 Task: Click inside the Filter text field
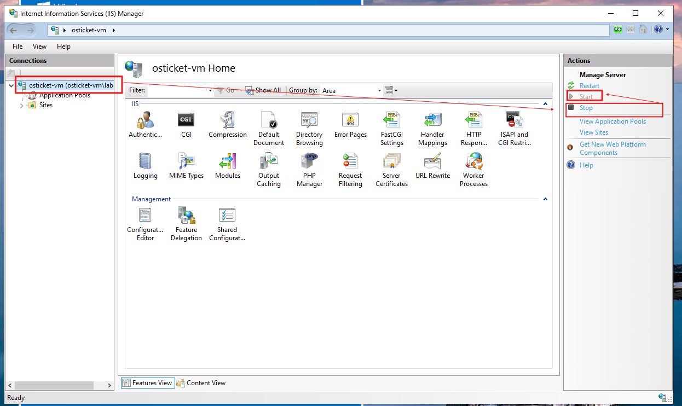click(177, 90)
